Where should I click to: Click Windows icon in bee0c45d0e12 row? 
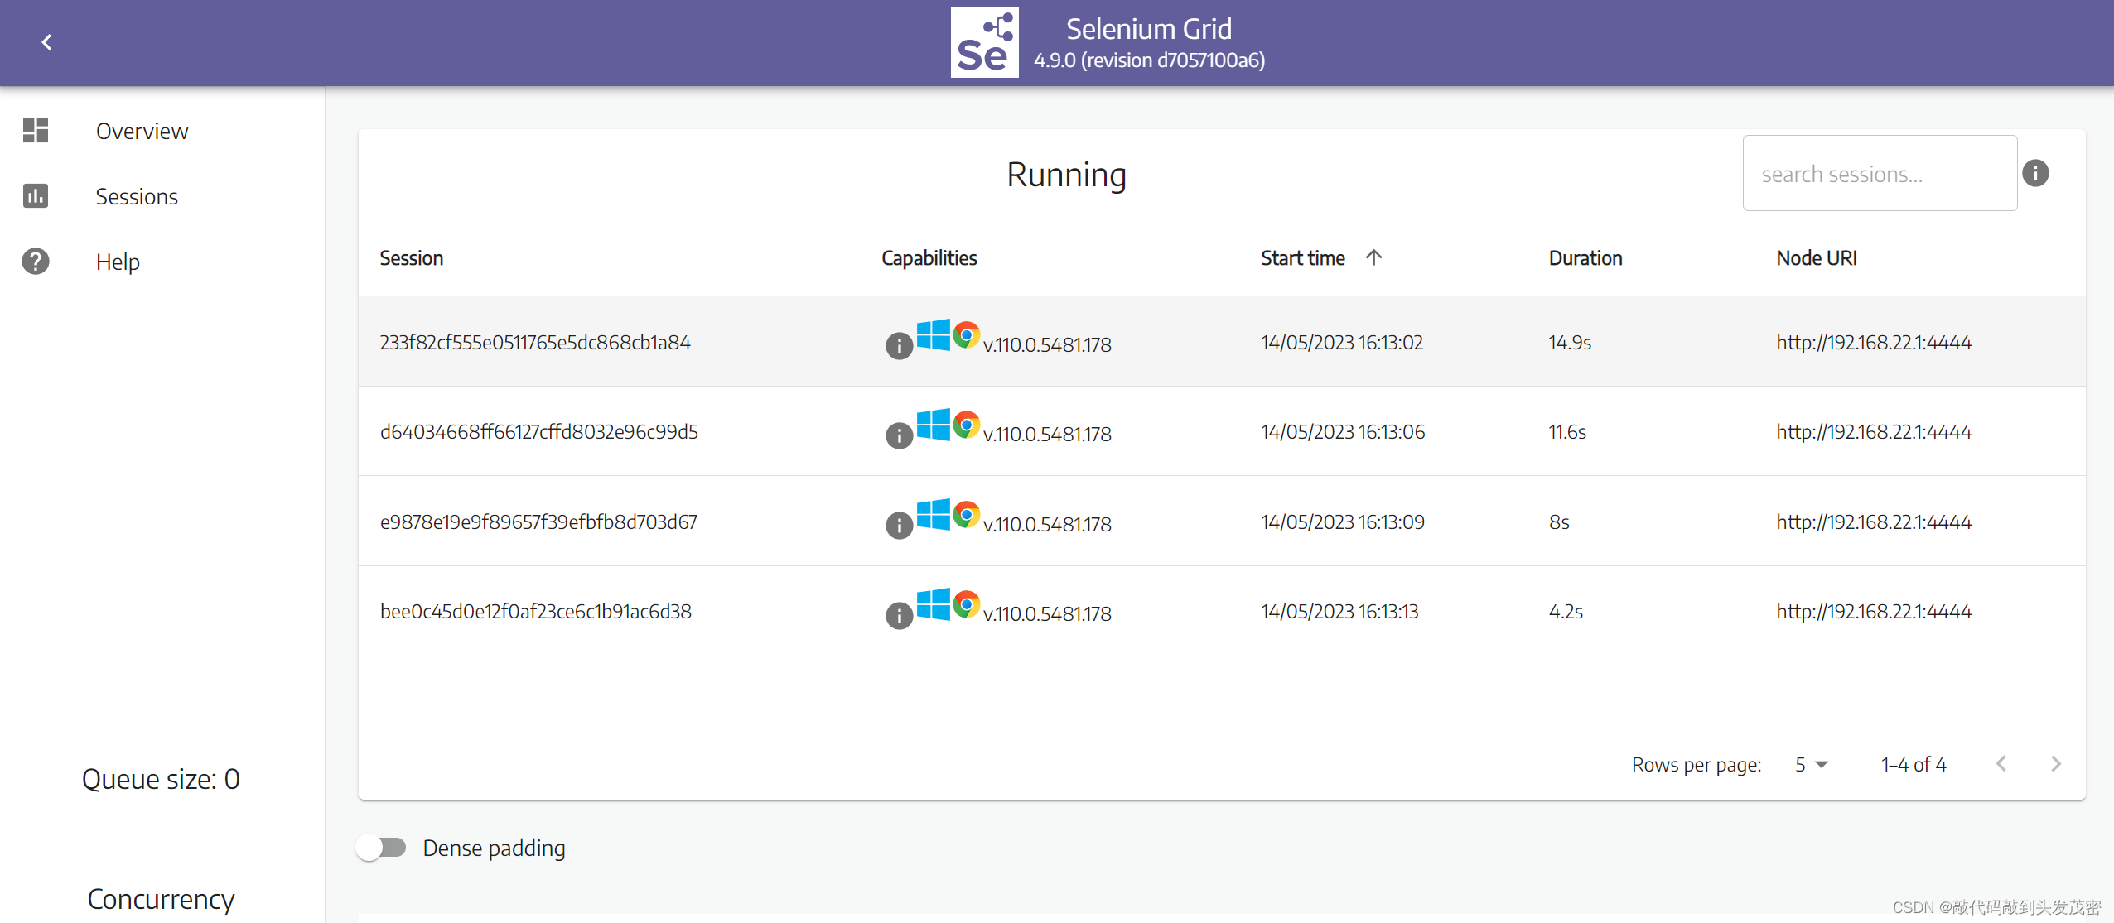click(934, 604)
